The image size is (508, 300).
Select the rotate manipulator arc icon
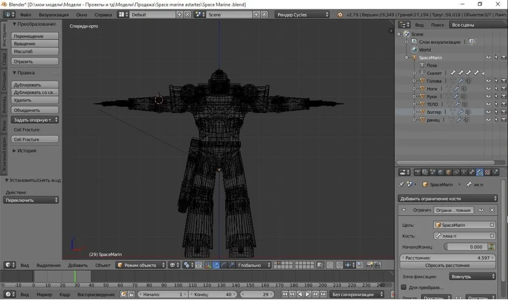224,265
